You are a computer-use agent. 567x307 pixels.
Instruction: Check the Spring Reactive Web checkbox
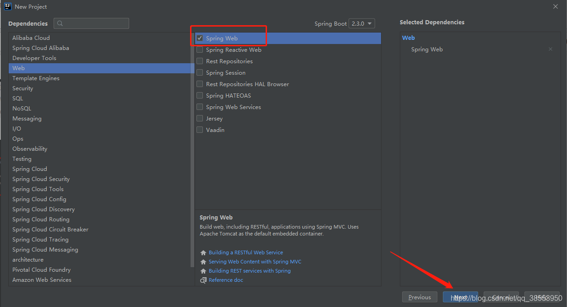point(200,49)
